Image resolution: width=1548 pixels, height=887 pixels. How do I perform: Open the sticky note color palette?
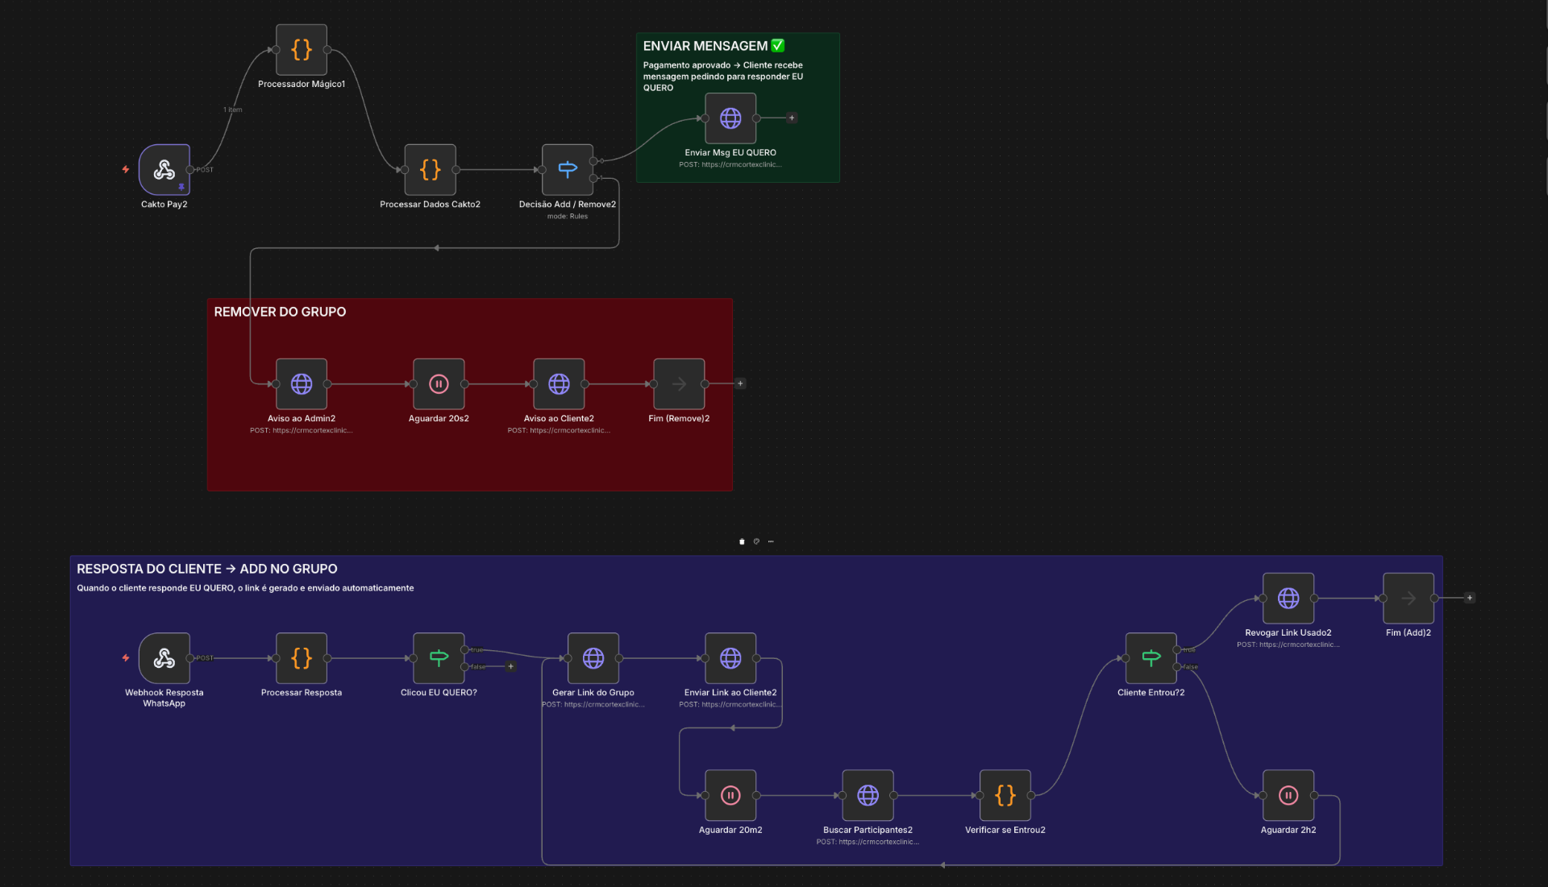point(756,541)
